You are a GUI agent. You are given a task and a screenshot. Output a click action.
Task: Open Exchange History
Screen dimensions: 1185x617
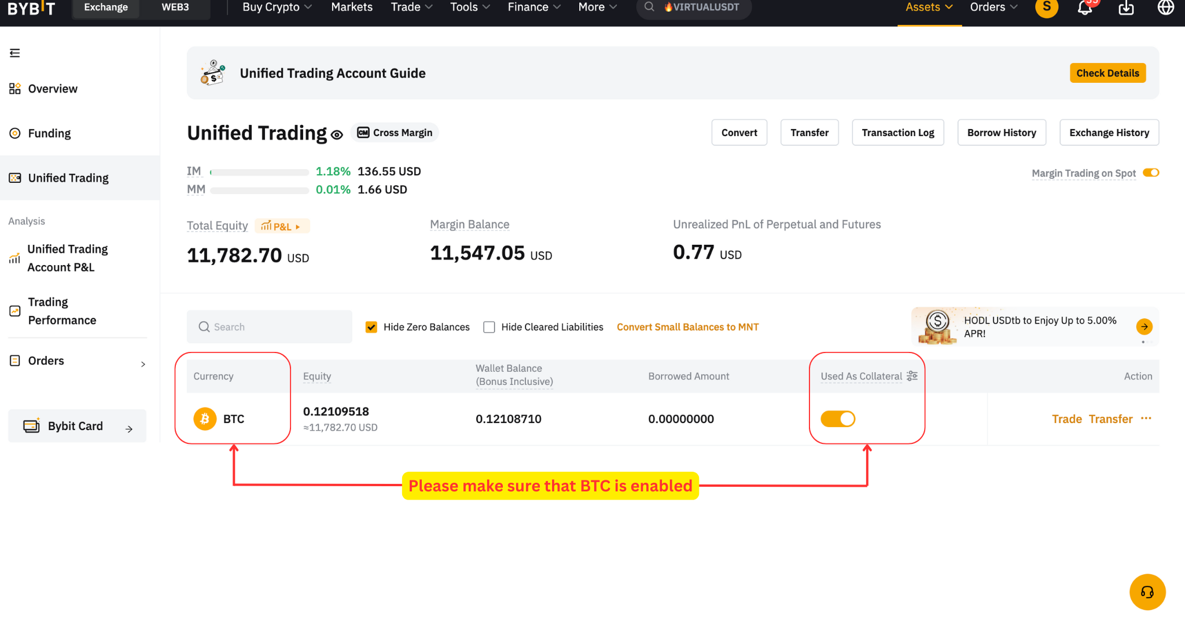pyautogui.click(x=1109, y=133)
